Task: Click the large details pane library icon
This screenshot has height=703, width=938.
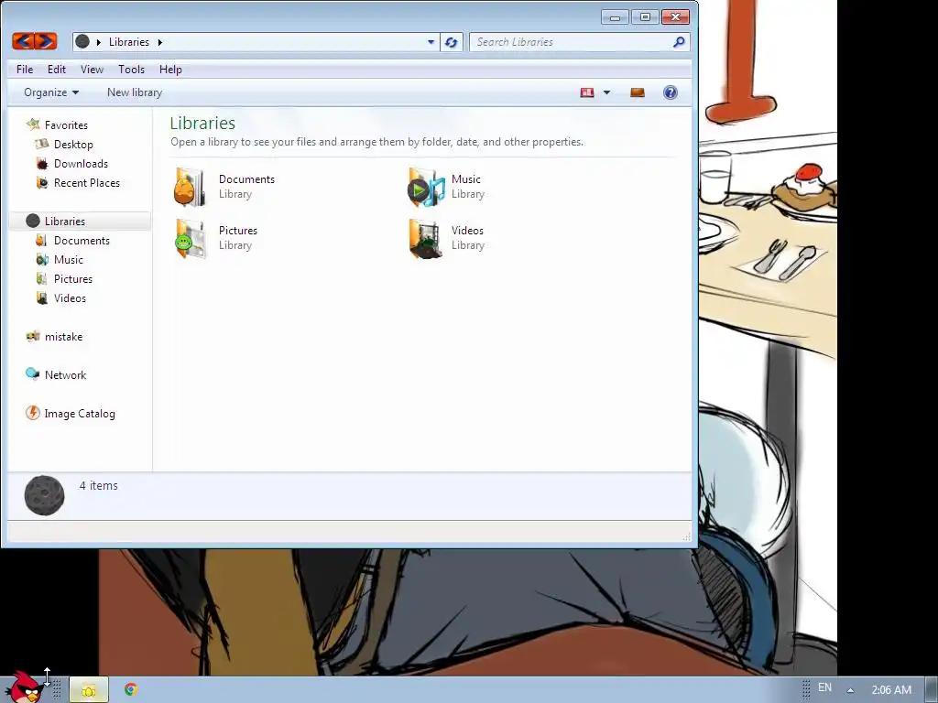Action: (x=44, y=495)
